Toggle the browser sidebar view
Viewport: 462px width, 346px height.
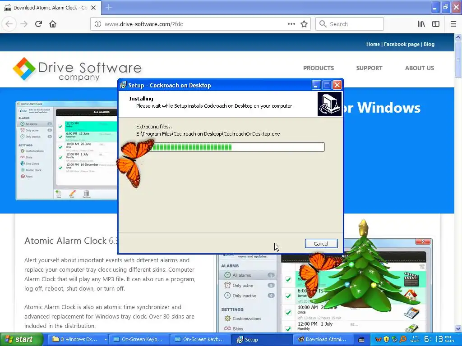(436, 24)
